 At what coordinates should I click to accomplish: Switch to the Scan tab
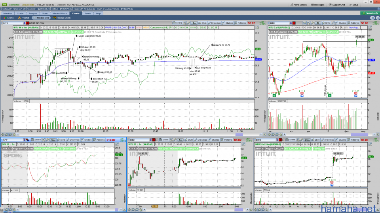[x=45, y=13]
